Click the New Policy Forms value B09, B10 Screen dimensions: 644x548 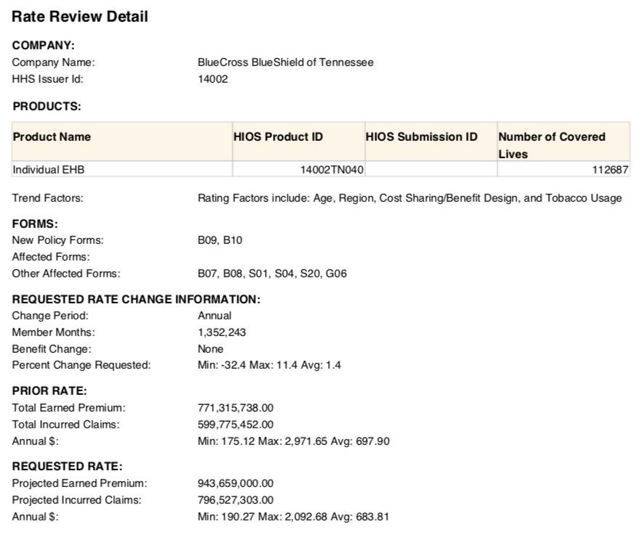(x=220, y=240)
